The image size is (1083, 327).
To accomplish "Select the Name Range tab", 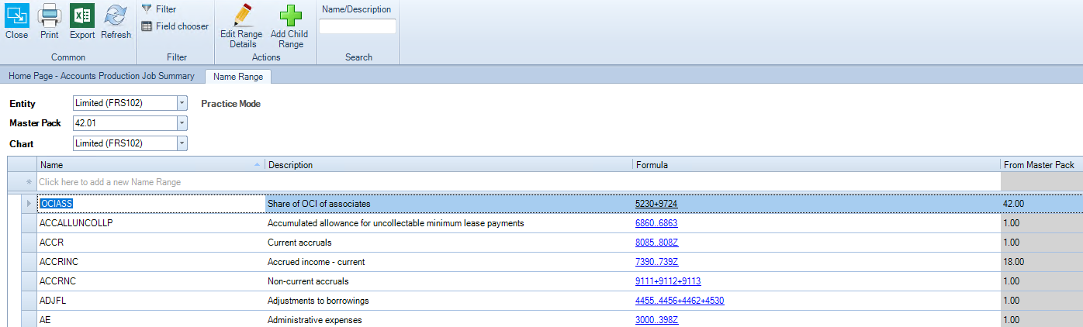I will (x=238, y=76).
